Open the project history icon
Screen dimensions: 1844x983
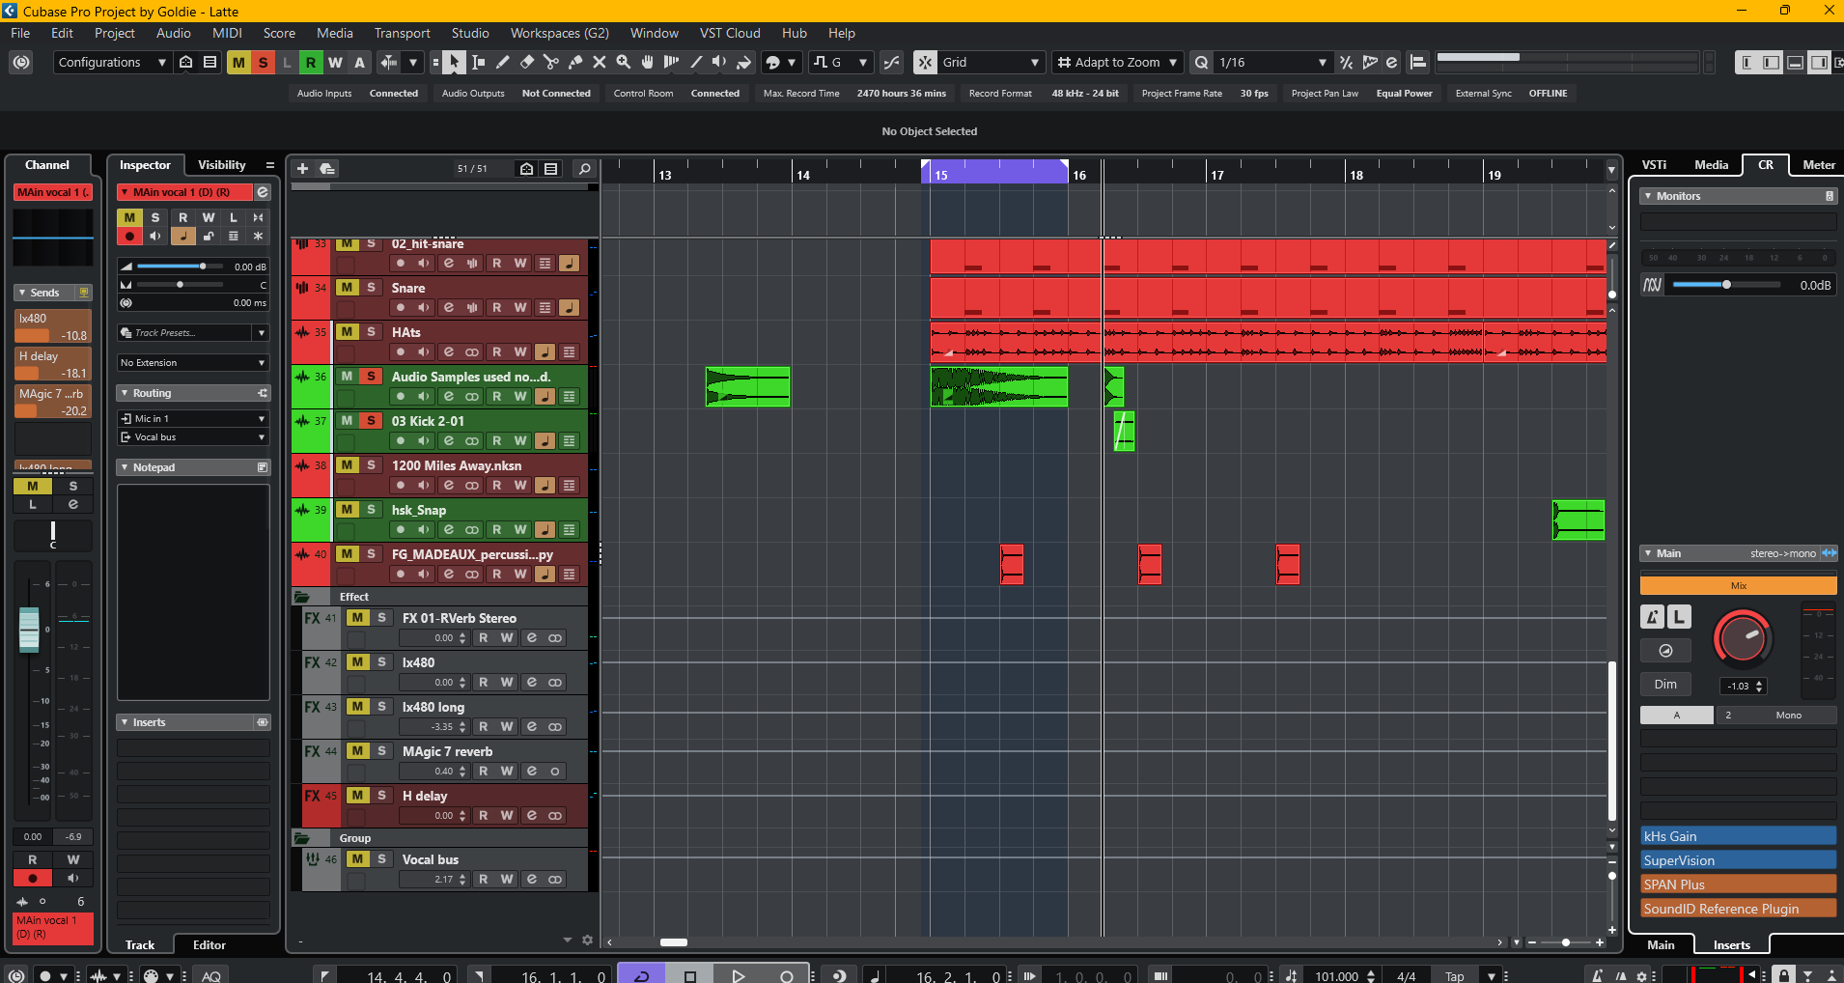(21, 63)
